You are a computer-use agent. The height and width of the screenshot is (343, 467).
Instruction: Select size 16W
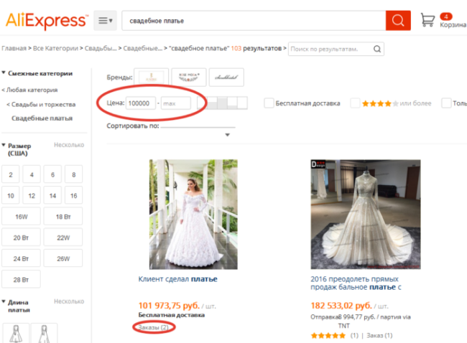click(21, 217)
